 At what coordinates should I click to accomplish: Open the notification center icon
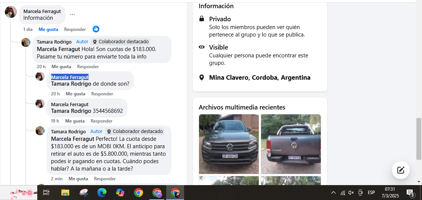(x=410, y=193)
